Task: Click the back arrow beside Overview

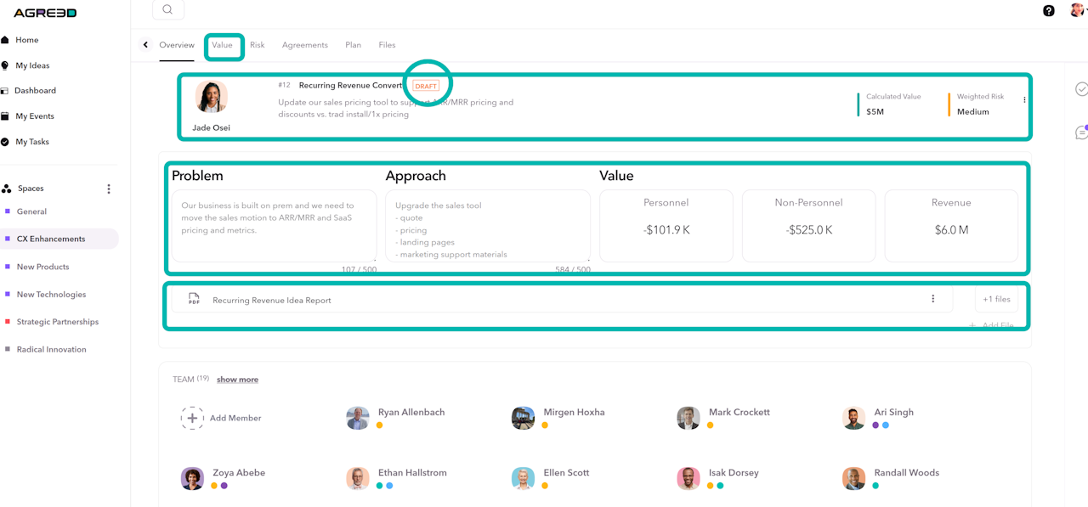Action: 145,45
